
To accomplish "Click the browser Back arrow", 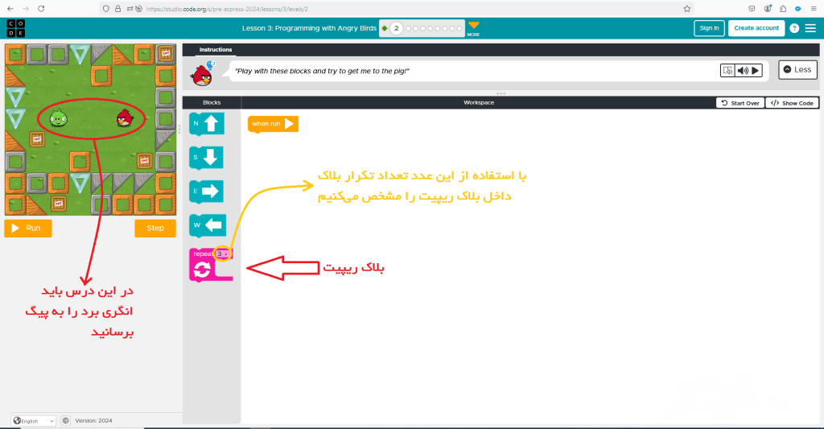I will click(10, 9).
